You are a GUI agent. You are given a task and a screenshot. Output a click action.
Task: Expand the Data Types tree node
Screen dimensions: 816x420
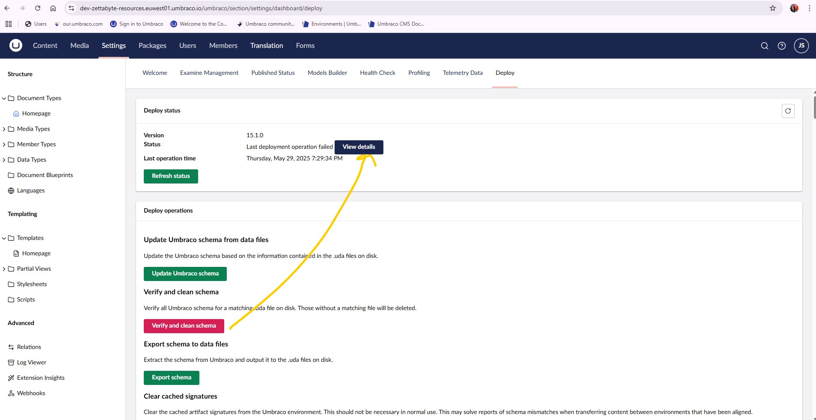(4, 160)
